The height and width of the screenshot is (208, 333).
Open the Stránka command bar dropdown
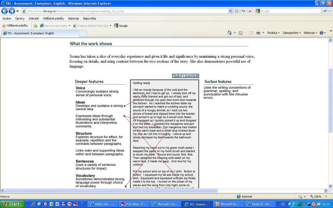273,33
